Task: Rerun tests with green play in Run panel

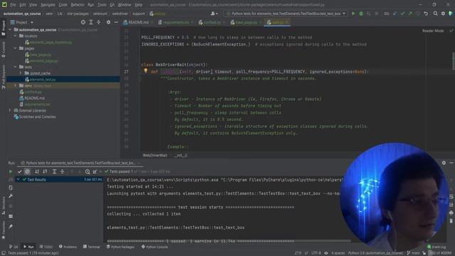Action: coord(11,171)
